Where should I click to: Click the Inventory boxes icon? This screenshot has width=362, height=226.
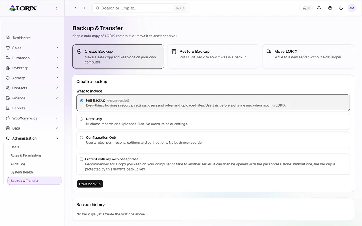pos(8,68)
